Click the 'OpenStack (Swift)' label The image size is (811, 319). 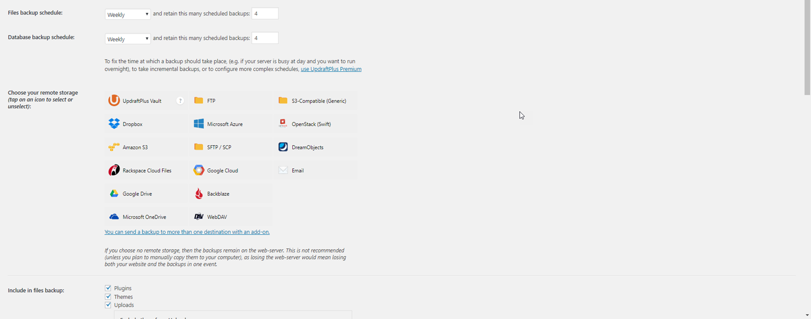(x=311, y=124)
